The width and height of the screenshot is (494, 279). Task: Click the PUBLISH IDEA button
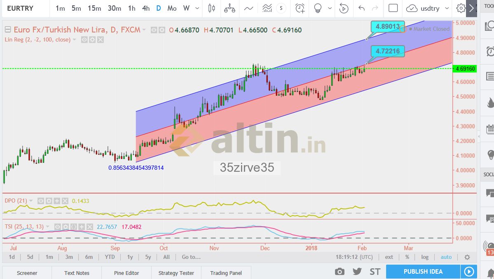423,272
